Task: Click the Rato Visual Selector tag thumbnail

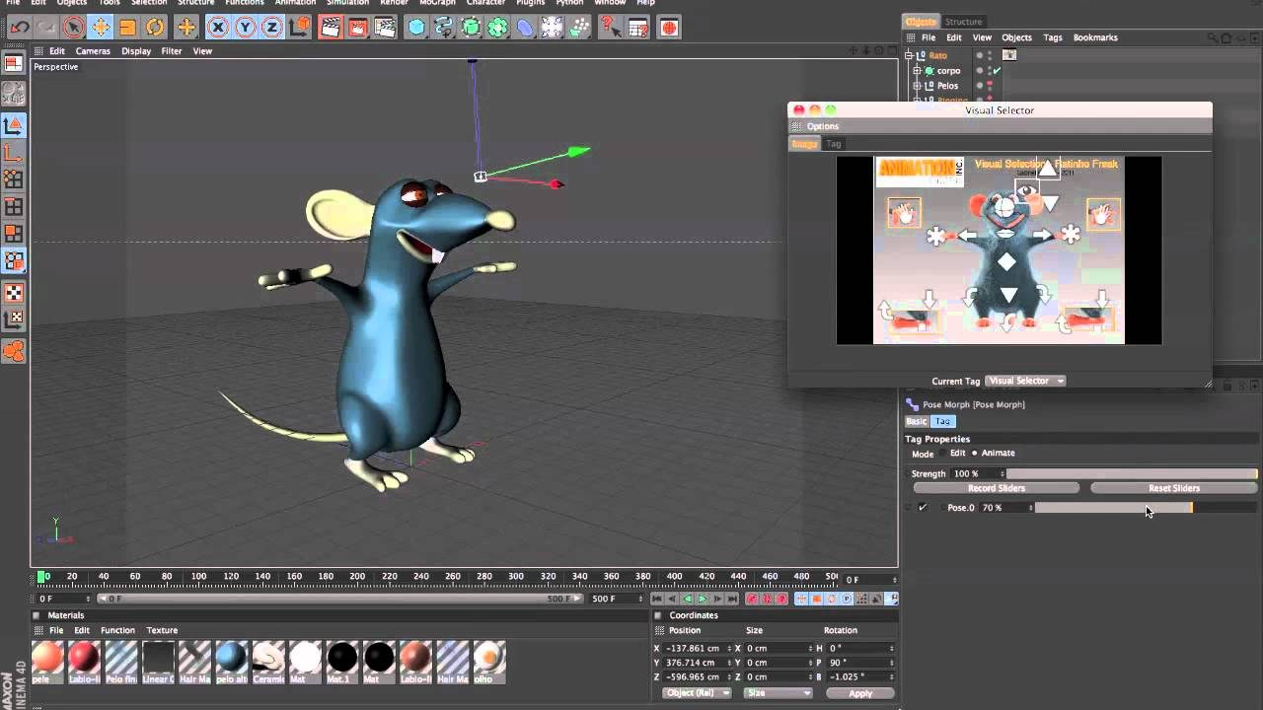Action: tap(1009, 55)
